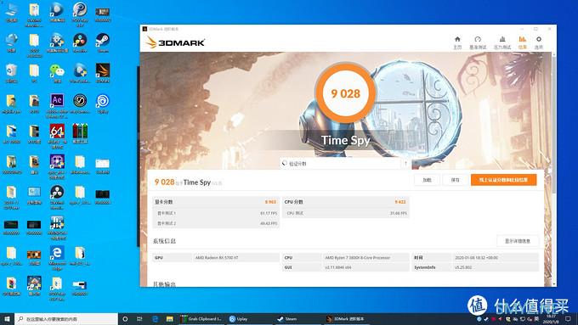Select the orange Results tab
The image size is (578, 325).
pyautogui.click(x=523, y=42)
